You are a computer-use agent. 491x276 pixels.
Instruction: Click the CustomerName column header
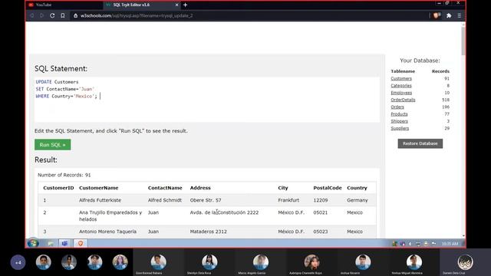pos(99,188)
